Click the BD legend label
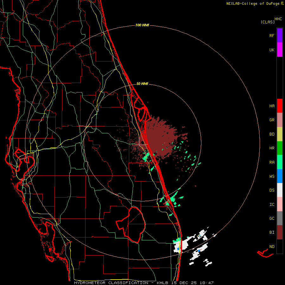 272,134
